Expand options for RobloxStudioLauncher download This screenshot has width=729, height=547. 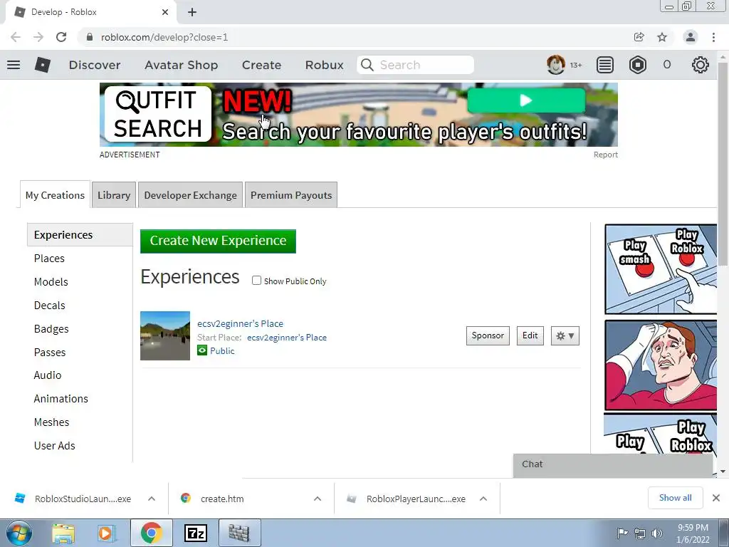click(x=152, y=499)
